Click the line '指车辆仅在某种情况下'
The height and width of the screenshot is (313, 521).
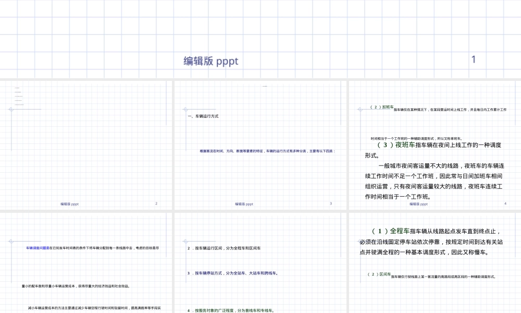click(x=450, y=110)
